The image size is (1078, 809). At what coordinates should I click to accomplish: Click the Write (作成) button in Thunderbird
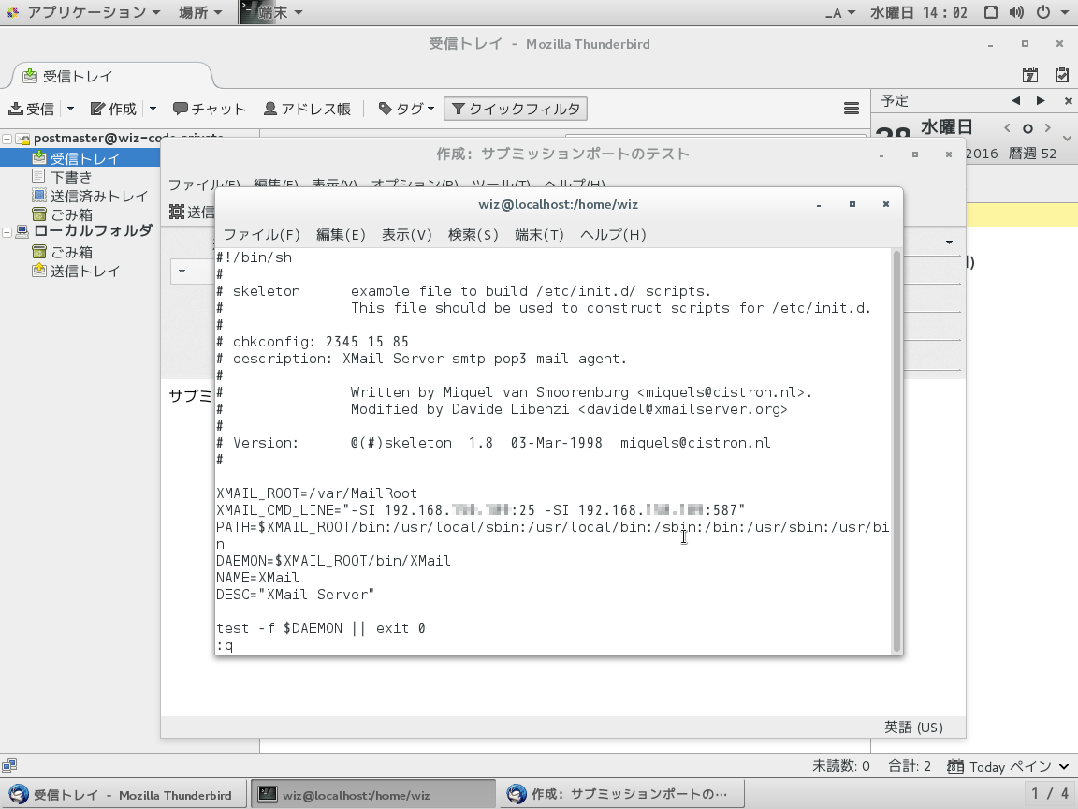pos(113,109)
